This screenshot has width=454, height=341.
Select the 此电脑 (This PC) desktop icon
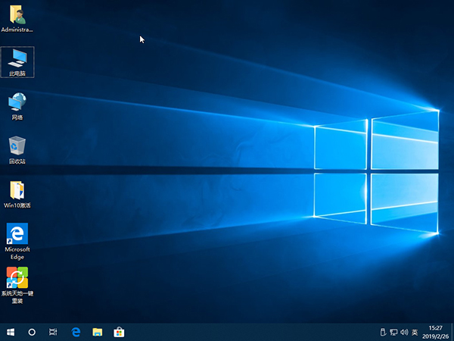17,62
